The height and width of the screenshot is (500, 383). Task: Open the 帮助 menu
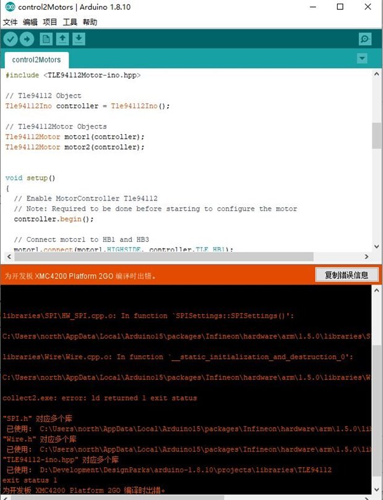click(90, 22)
